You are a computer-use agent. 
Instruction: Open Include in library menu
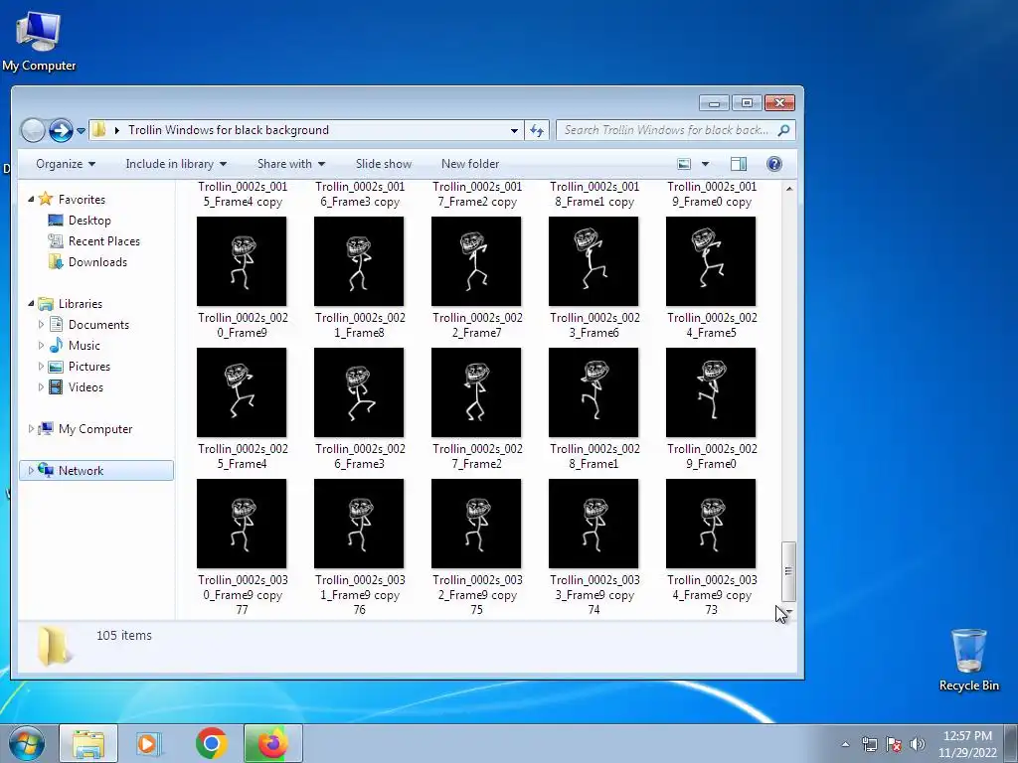coord(176,164)
